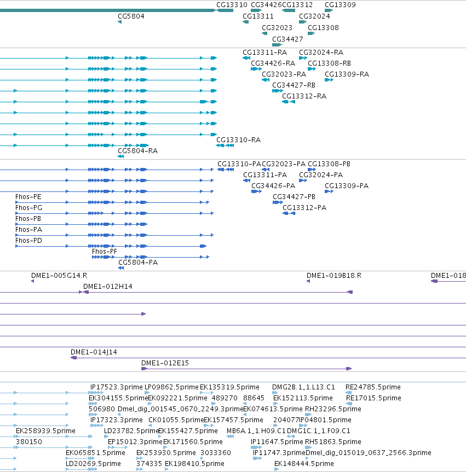This screenshot has width=466, height=472.
Task: Select EST IP11647.5prime
Action: [x=277, y=442]
